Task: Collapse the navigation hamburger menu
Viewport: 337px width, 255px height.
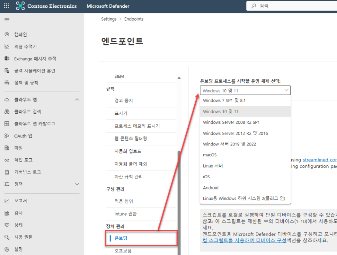Action: point(7,20)
